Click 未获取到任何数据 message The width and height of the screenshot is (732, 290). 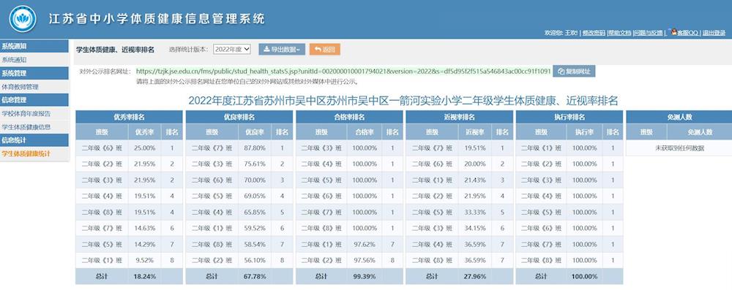point(679,148)
